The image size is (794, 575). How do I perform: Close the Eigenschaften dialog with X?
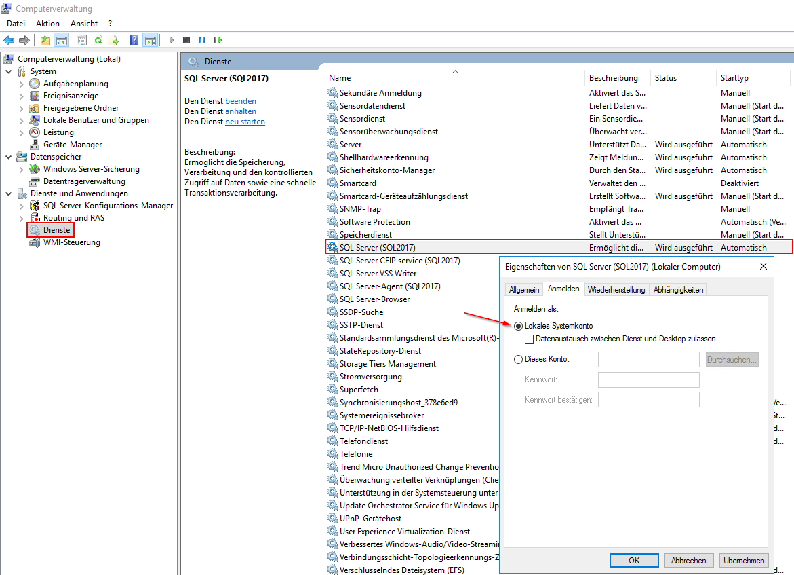coord(763,266)
